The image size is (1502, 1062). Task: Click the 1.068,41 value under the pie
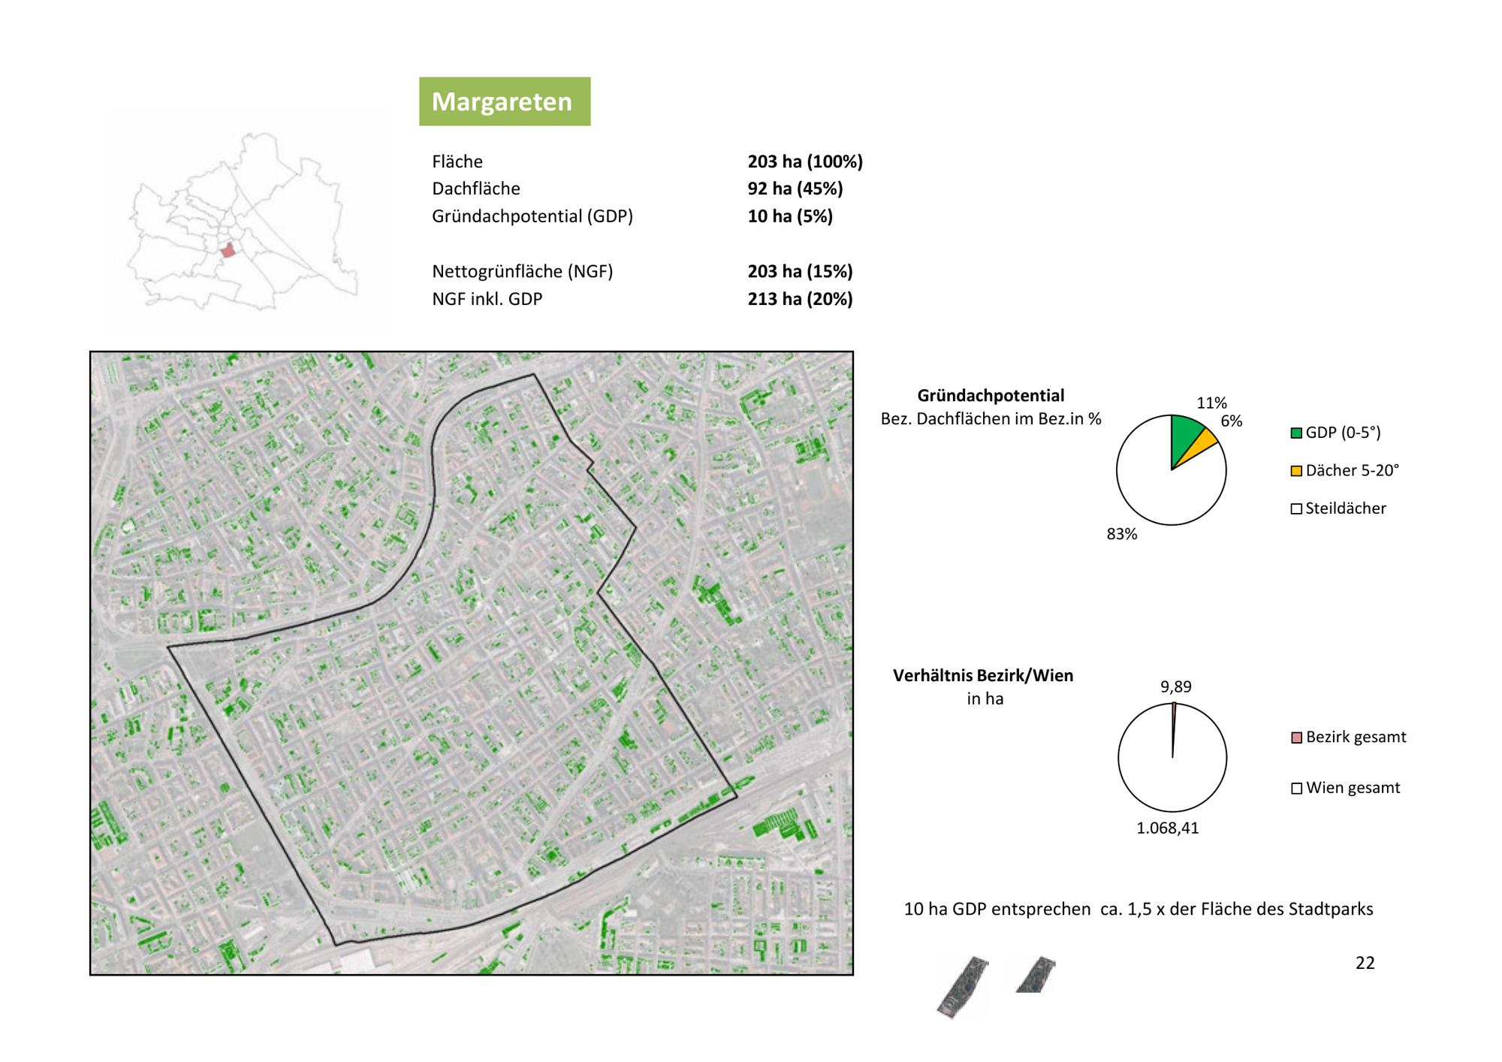1167,828
